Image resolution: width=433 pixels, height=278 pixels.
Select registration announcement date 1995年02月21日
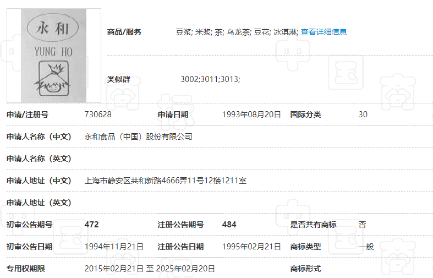point(251,247)
